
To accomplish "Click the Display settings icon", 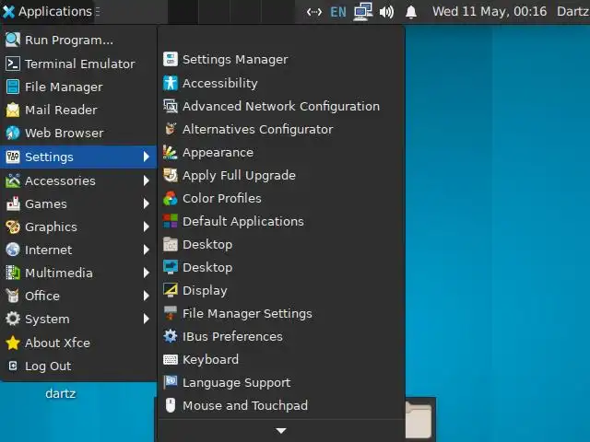I will pyautogui.click(x=171, y=291).
